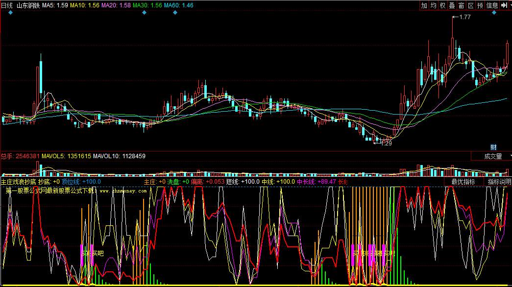
Task: Click the 预 forecast button
Action: 480,5
